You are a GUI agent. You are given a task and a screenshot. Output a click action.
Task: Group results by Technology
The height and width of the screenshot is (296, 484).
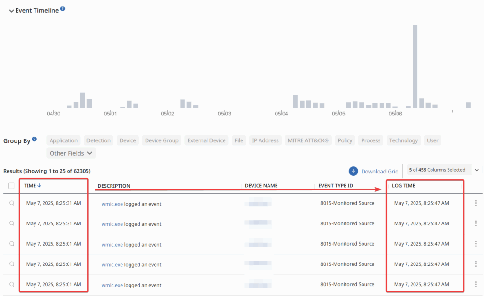point(404,140)
